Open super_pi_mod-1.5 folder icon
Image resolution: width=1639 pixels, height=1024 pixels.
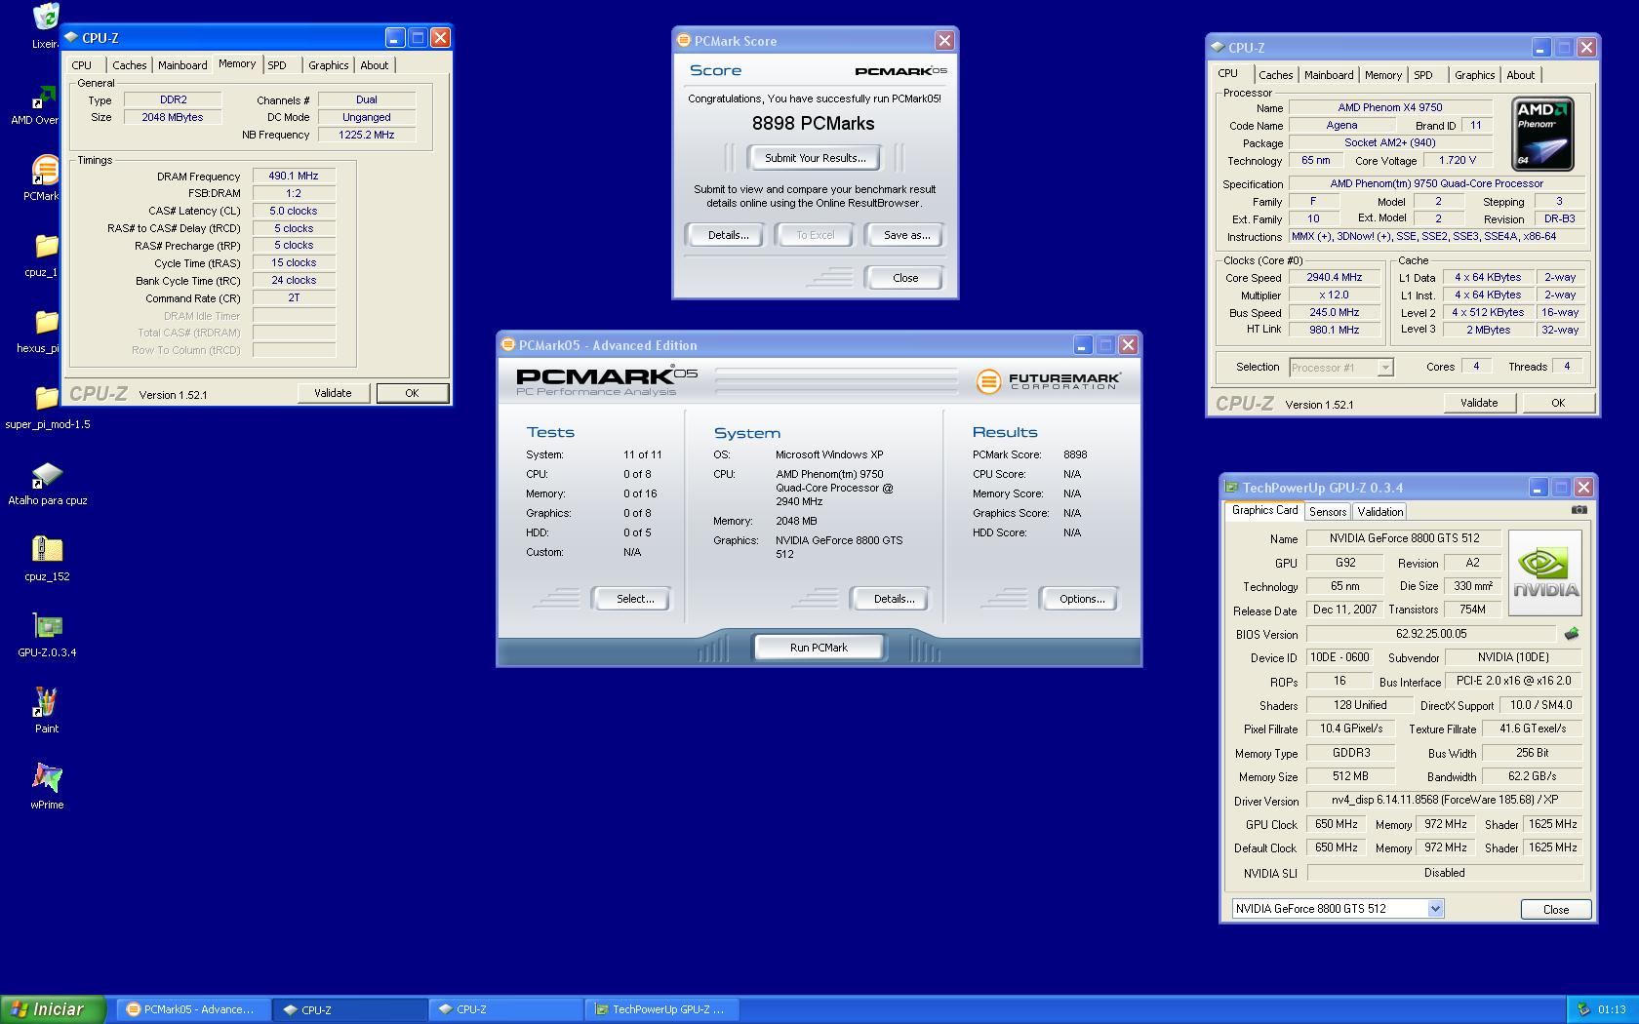pos(45,398)
